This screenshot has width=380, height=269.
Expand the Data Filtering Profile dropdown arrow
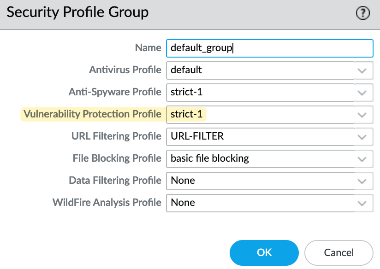click(x=362, y=181)
